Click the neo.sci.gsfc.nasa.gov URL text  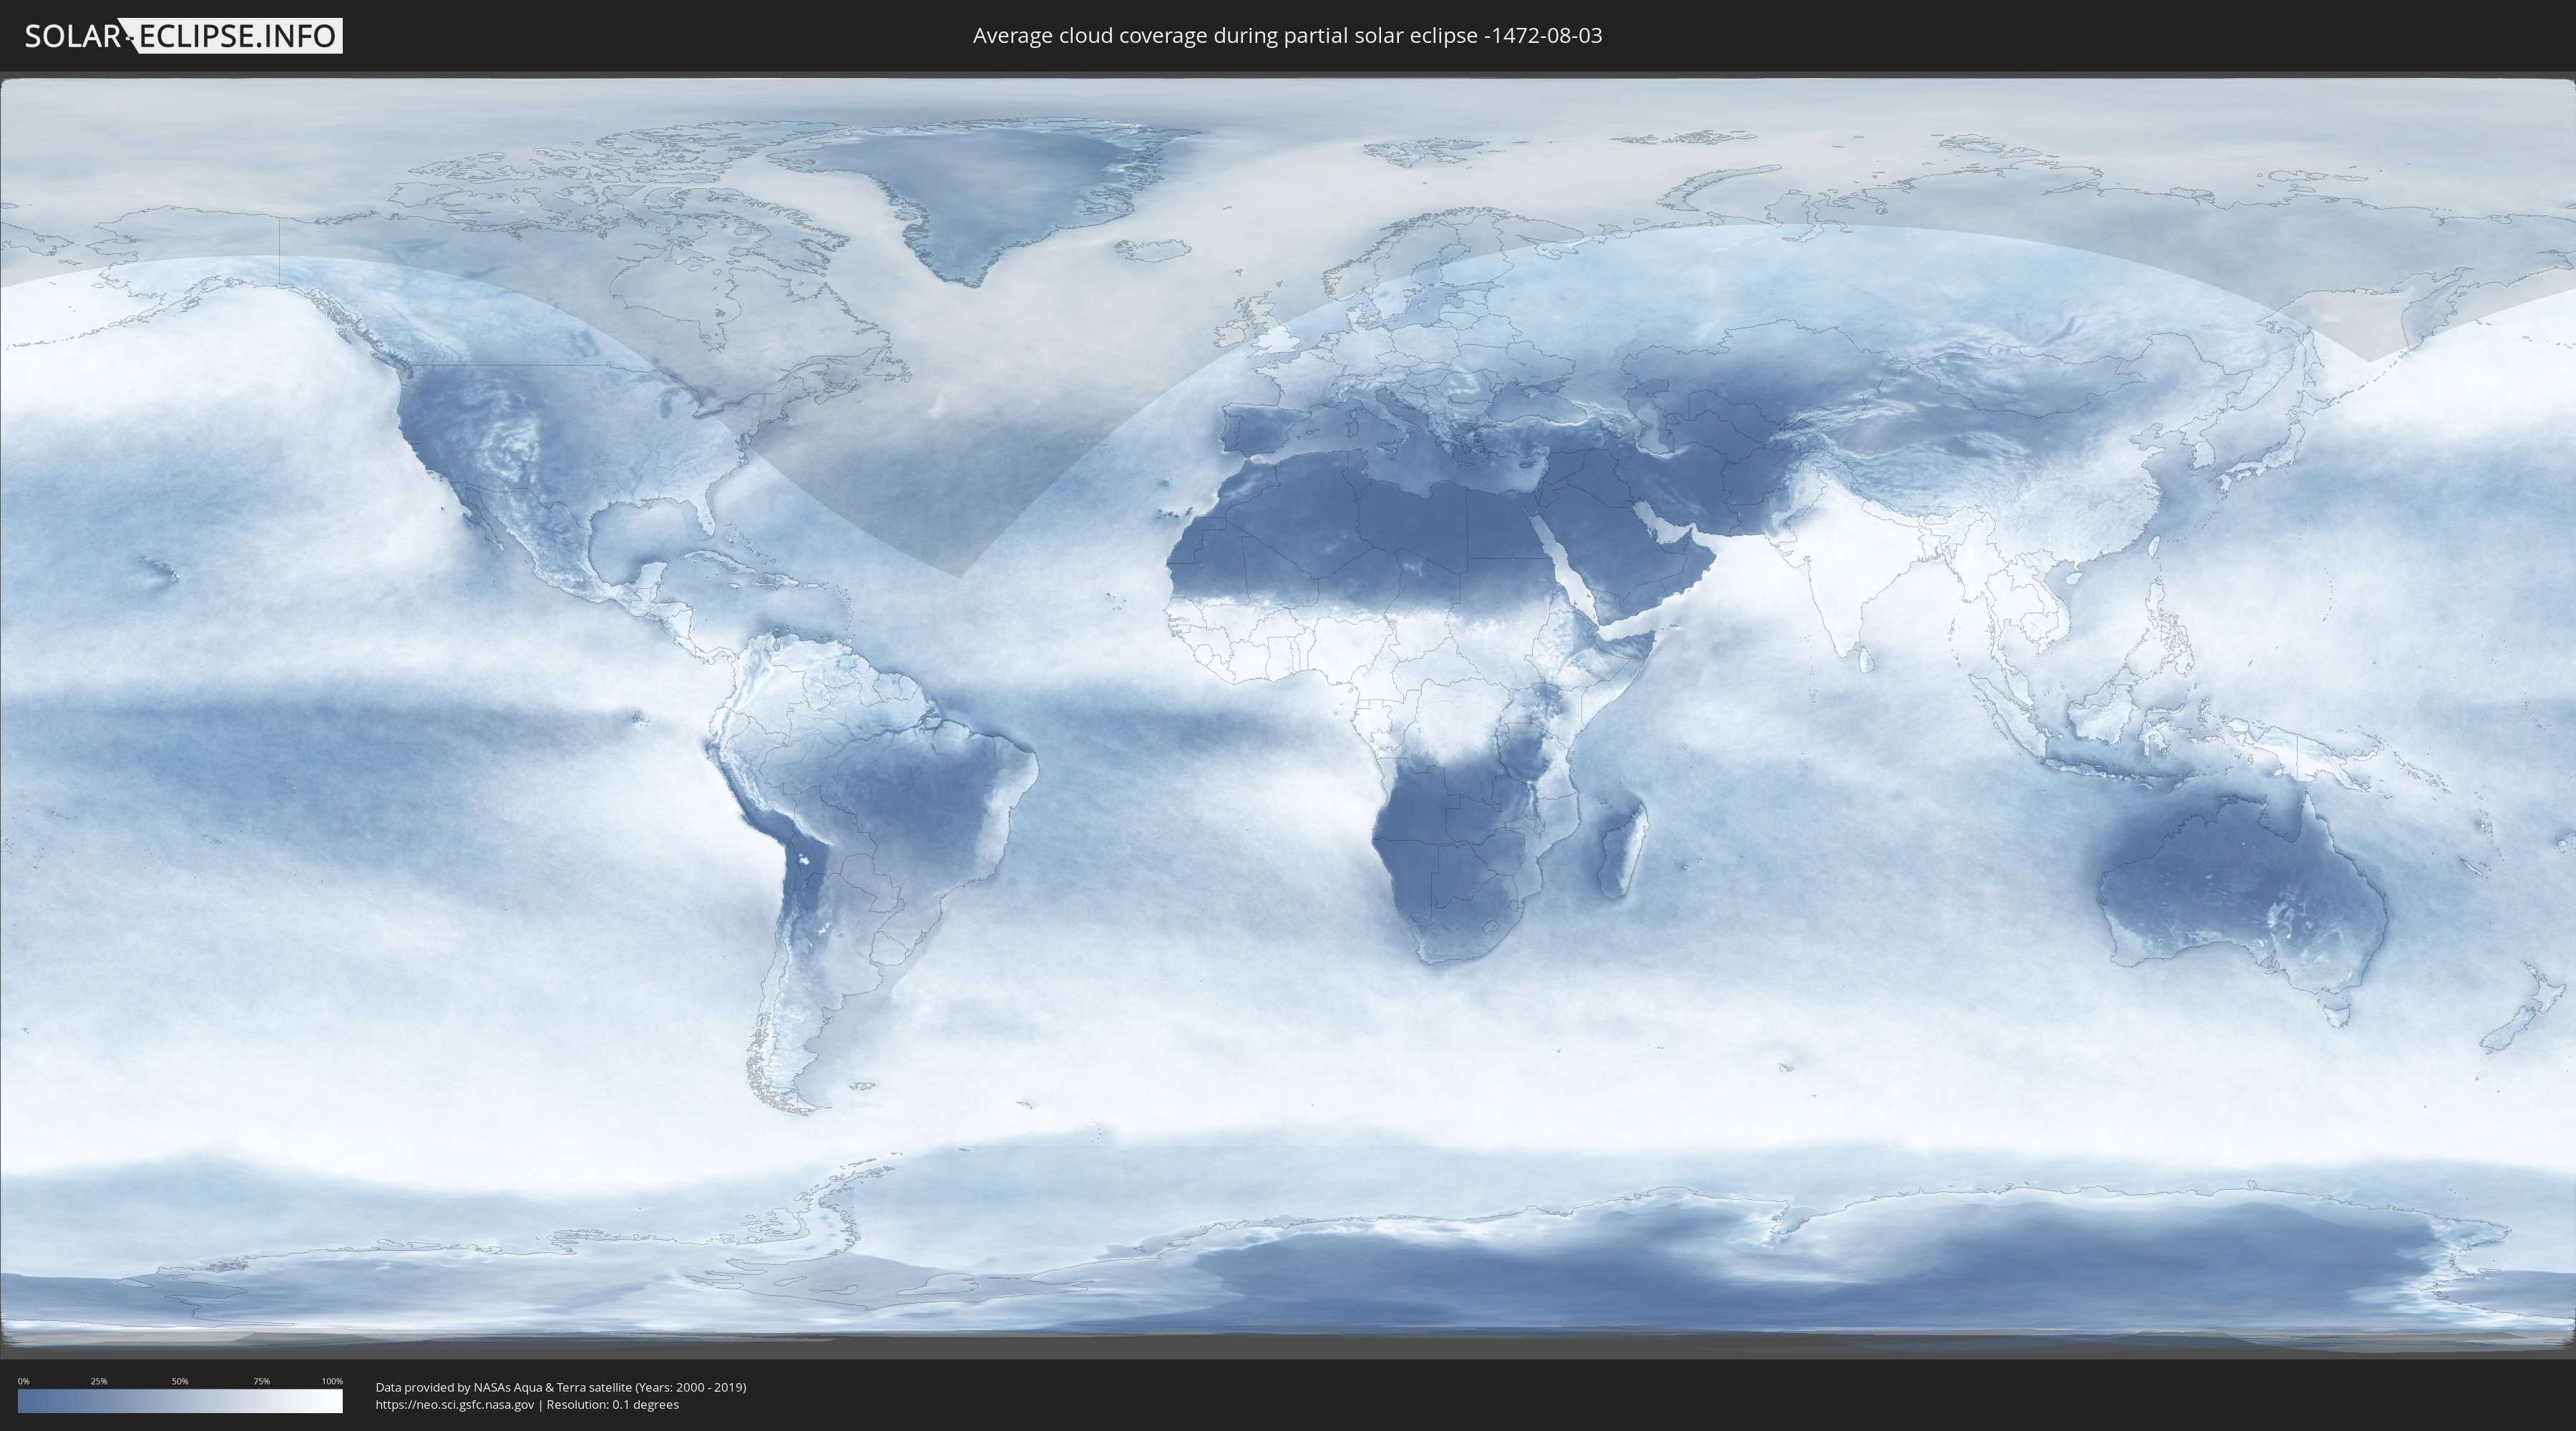point(455,1405)
